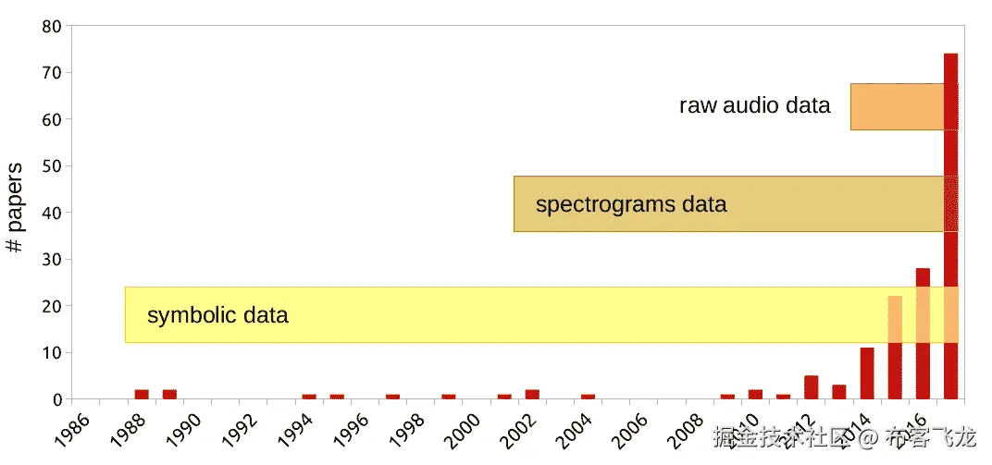Click the red bar for year 1988
The width and height of the screenshot is (992, 465).
click(142, 395)
